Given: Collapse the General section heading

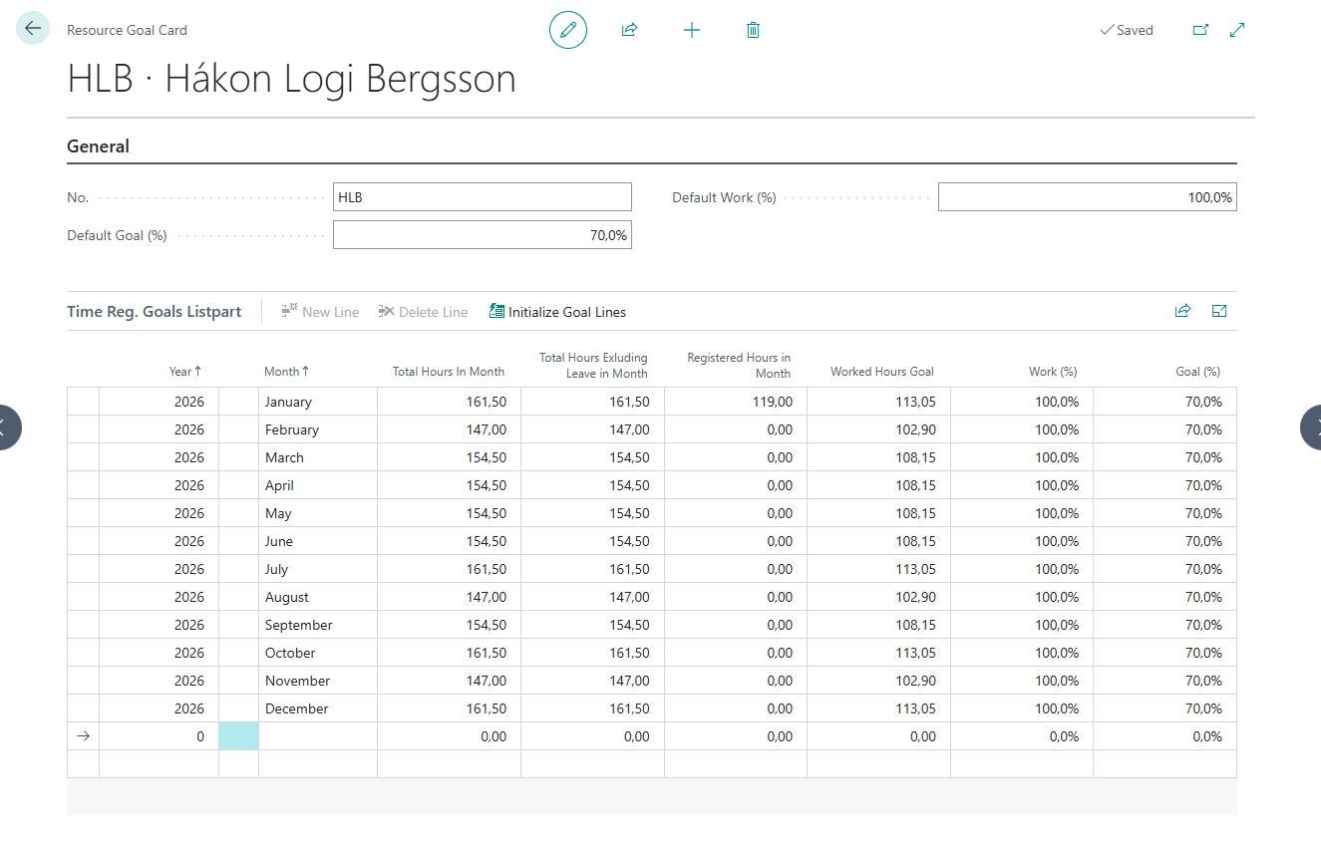Looking at the screenshot, I should point(98,146).
